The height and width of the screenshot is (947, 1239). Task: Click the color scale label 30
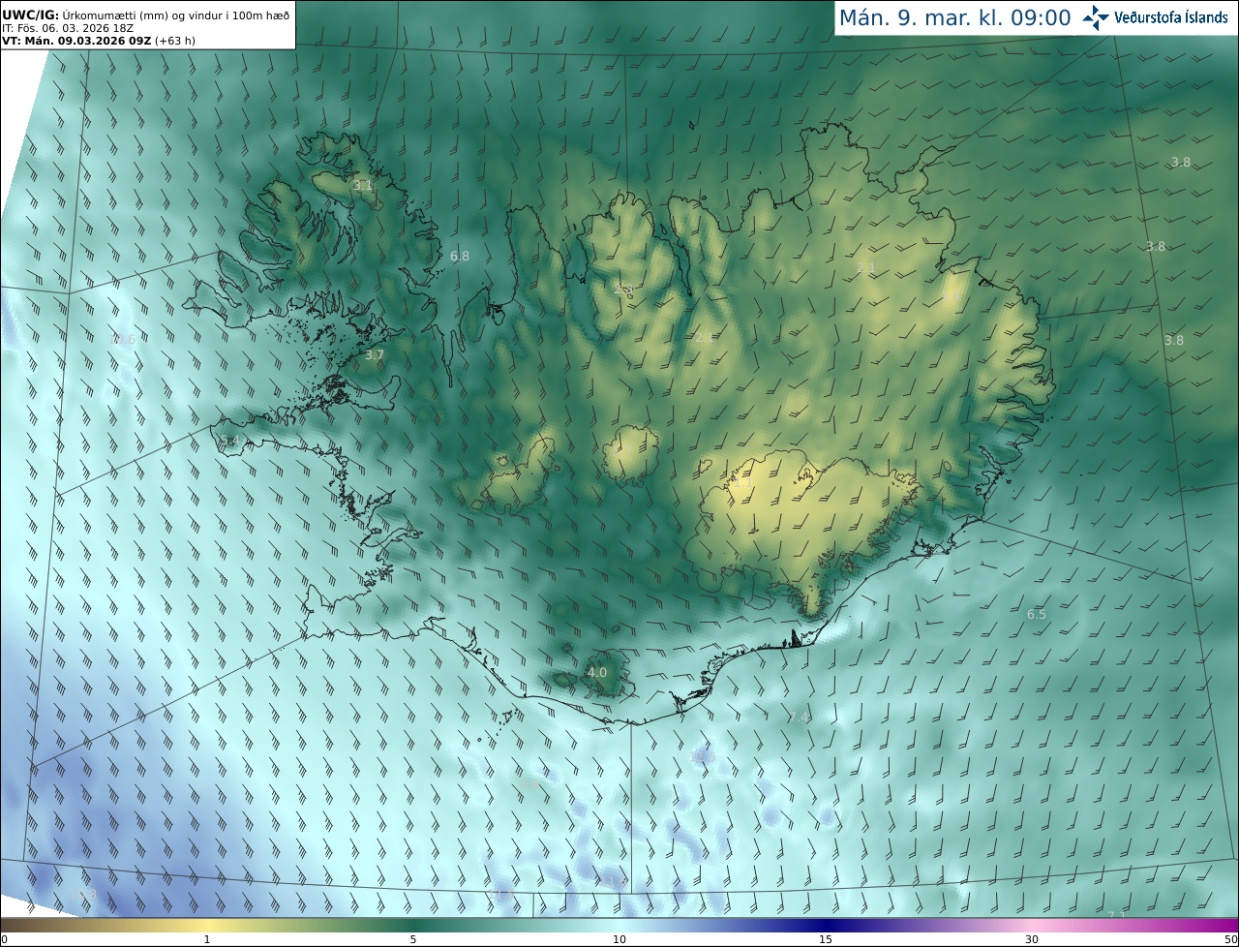coord(1032,940)
